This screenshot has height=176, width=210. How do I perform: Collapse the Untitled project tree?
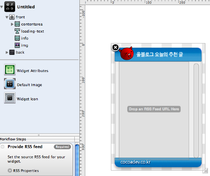tap(2, 7)
